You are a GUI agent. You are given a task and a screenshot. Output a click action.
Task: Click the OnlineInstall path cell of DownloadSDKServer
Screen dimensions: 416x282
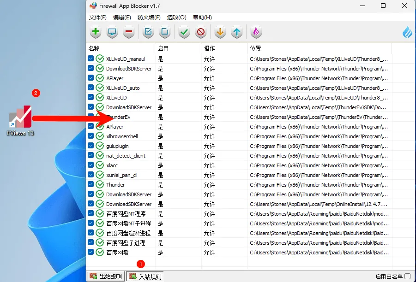click(319, 204)
